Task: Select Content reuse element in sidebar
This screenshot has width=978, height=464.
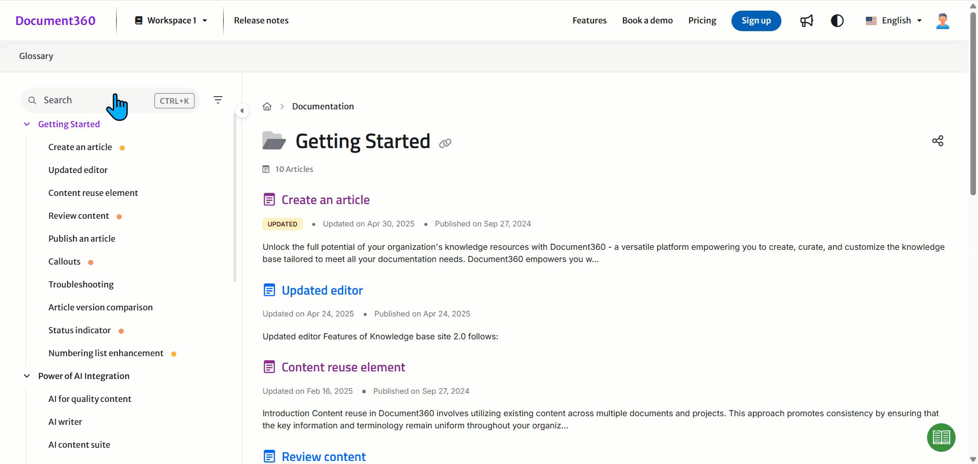Action: (93, 193)
